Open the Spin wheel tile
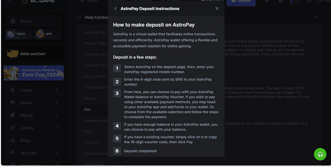 coord(48,34)
